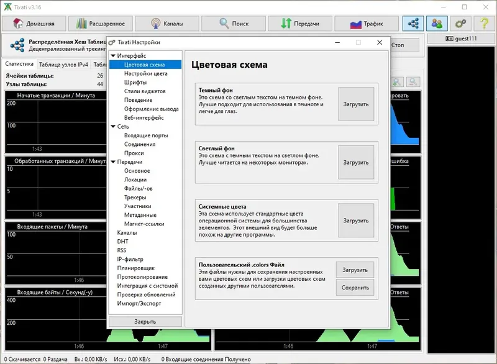This screenshot has width=497, height=364.
Task: Load the Светлый фон color scheme
Action: pos(356,163)
